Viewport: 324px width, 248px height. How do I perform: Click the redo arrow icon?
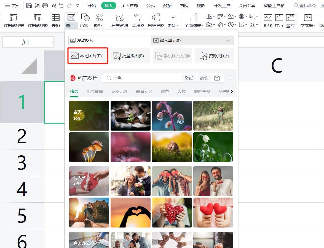point(69,6)
